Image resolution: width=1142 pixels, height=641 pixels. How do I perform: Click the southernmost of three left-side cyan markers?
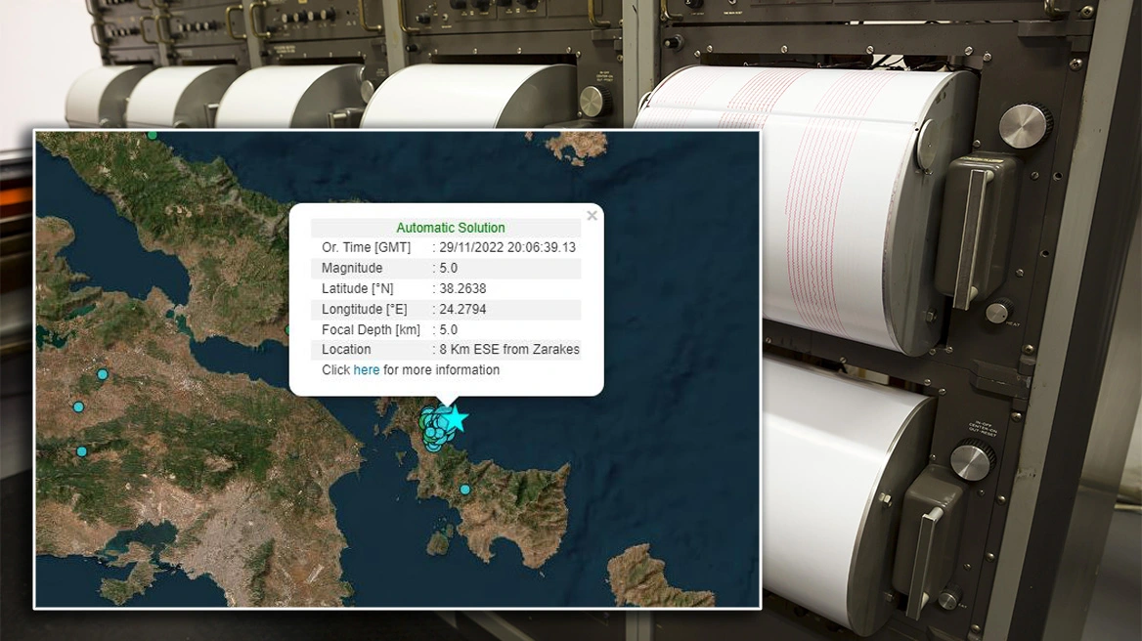coord(81,451)
